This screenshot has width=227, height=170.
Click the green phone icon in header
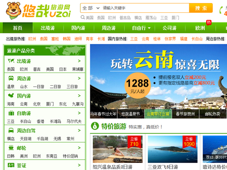coord(221,10)
